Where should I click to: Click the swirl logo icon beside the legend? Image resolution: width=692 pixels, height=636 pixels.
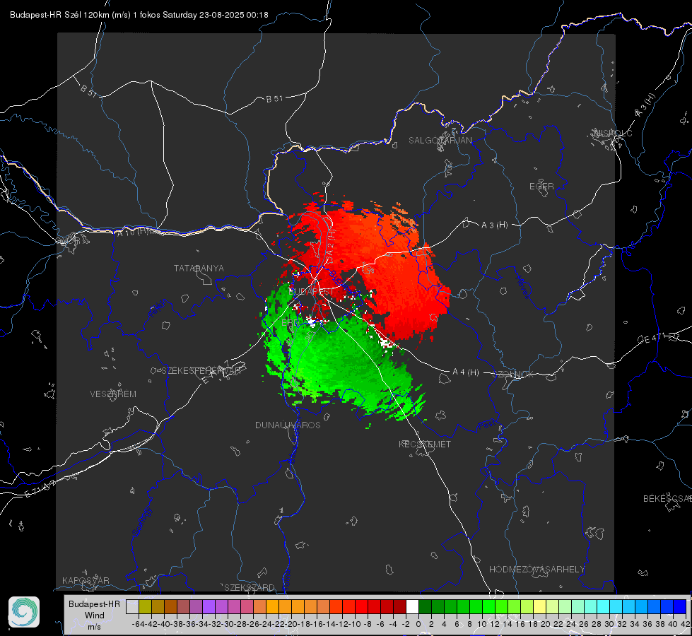coord(24,612)
